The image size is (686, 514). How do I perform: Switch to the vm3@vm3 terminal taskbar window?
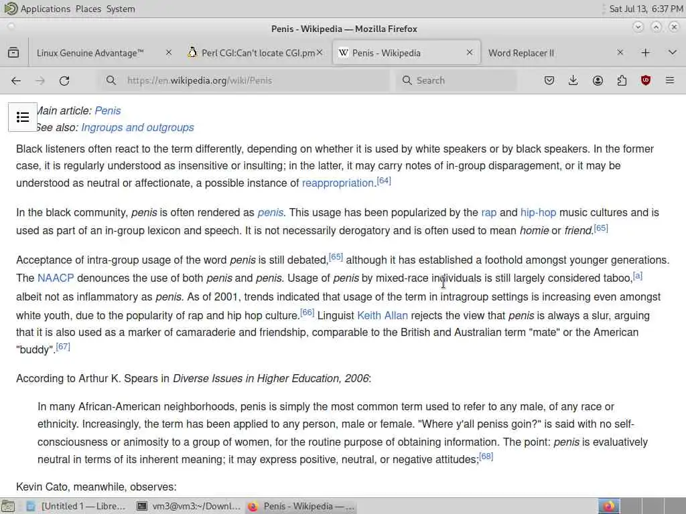pos(188,506)
